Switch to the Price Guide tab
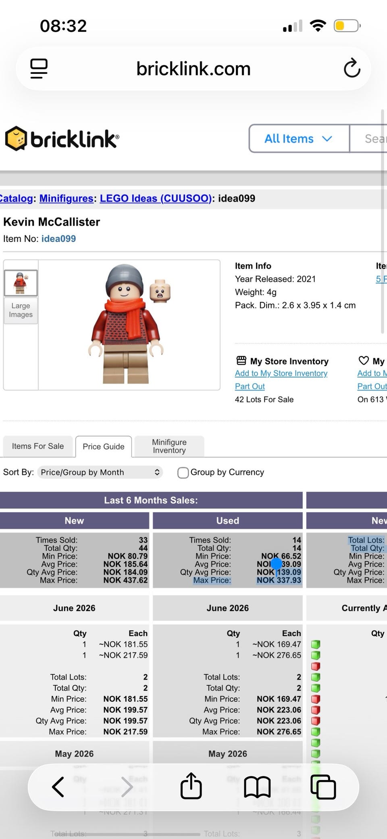The height and width of the screenshot is (839, 387). [x=104, y=447]
